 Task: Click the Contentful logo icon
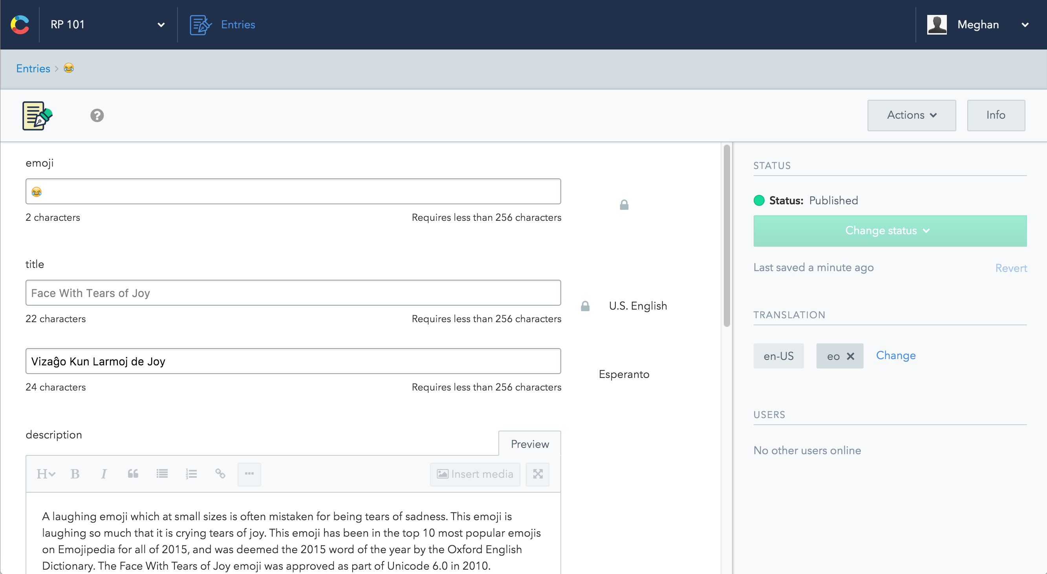20,24
